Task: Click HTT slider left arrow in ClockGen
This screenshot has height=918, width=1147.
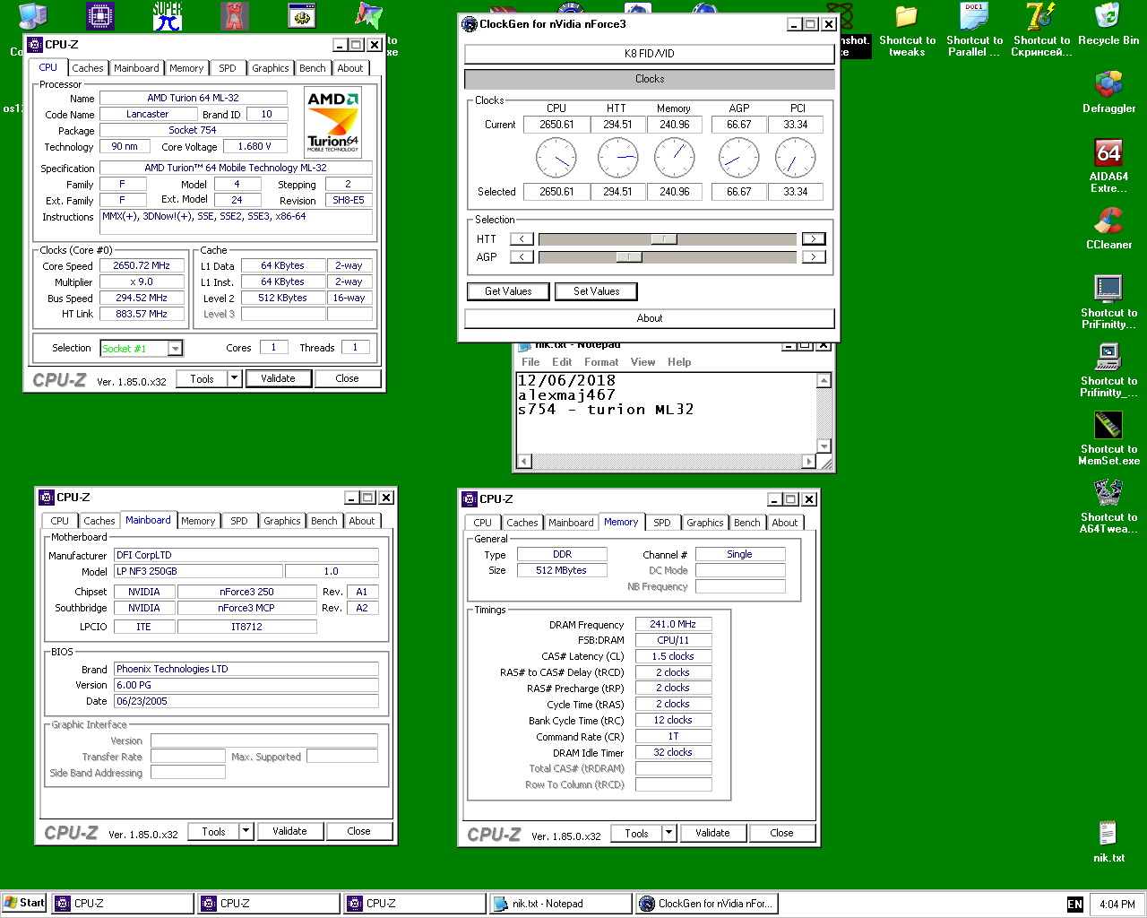Action: (522, 239)
